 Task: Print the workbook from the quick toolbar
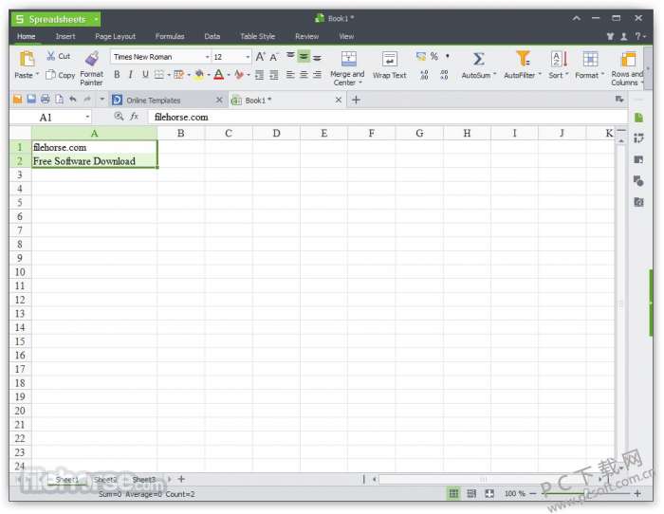coord(46,100)
